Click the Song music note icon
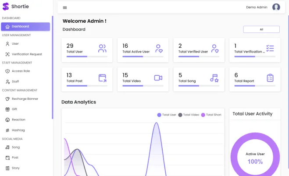289x176 pixels. pyautogui.click(x=7, y=147)
